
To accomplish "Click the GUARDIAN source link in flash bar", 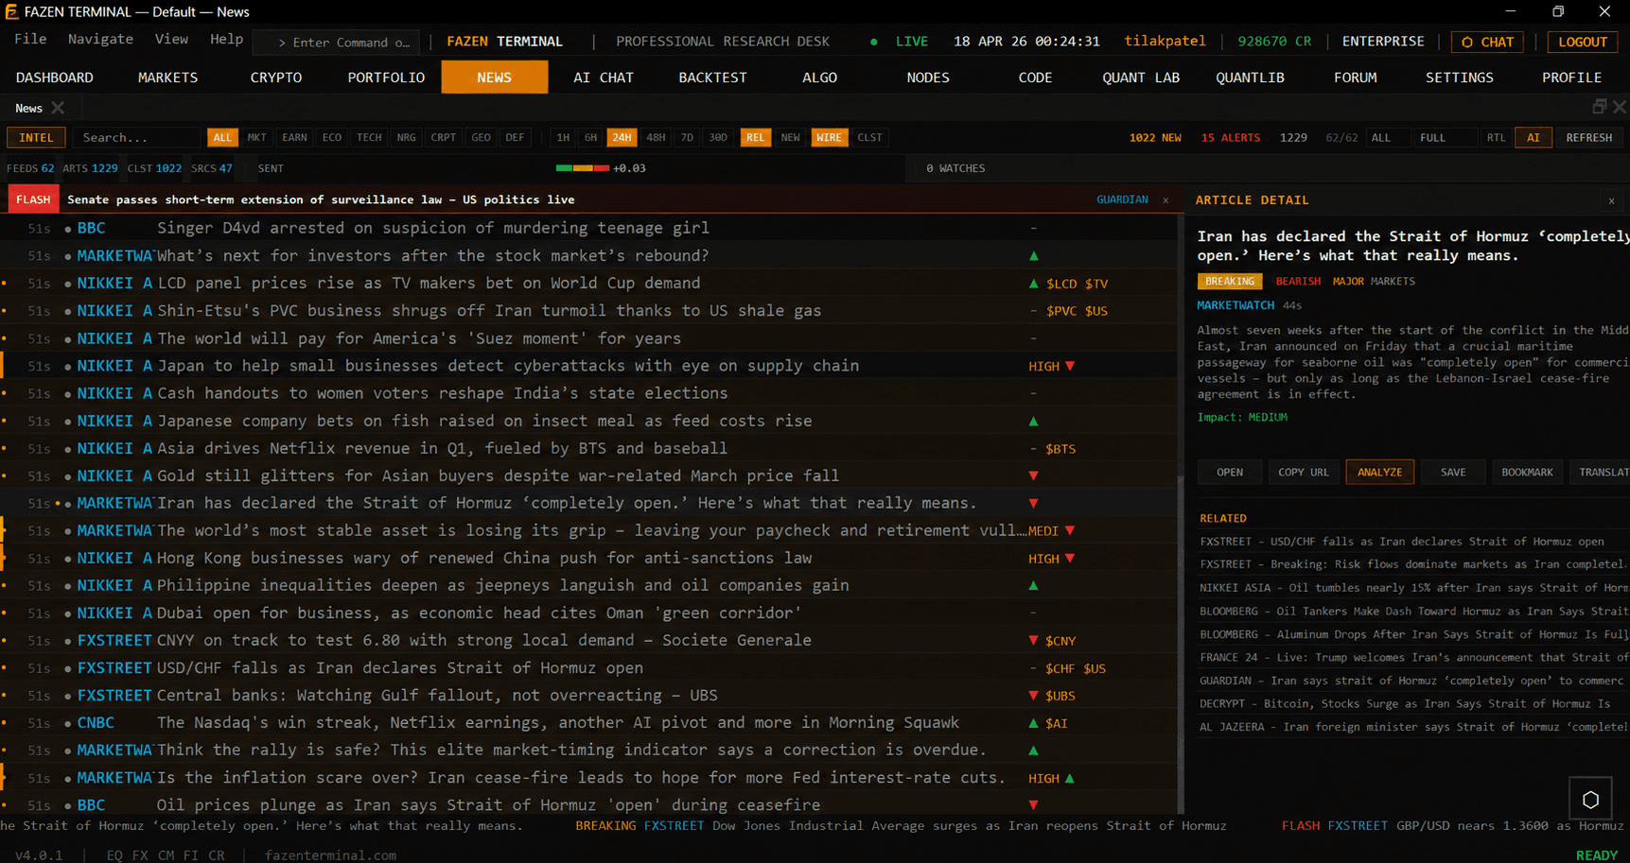I will point(1122,200).
